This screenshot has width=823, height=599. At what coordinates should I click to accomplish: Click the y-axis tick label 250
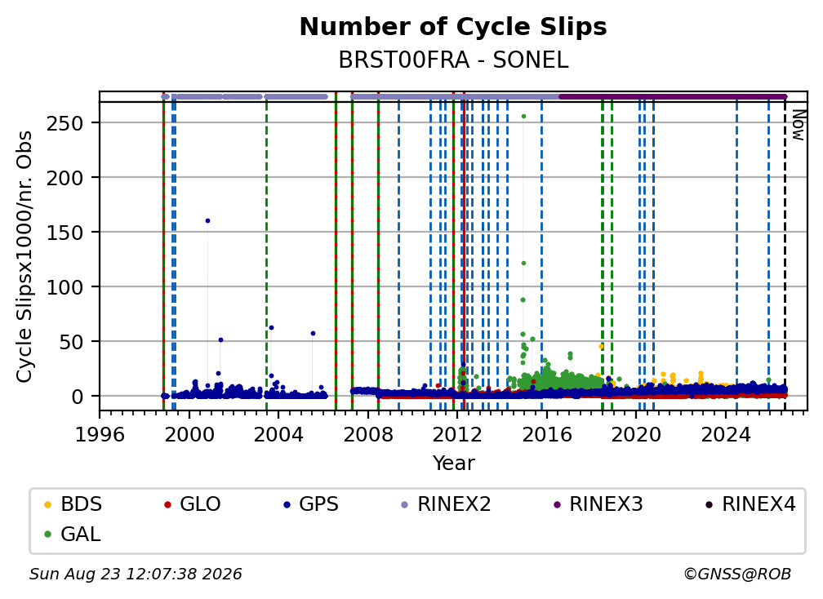(x=65, y=124)
